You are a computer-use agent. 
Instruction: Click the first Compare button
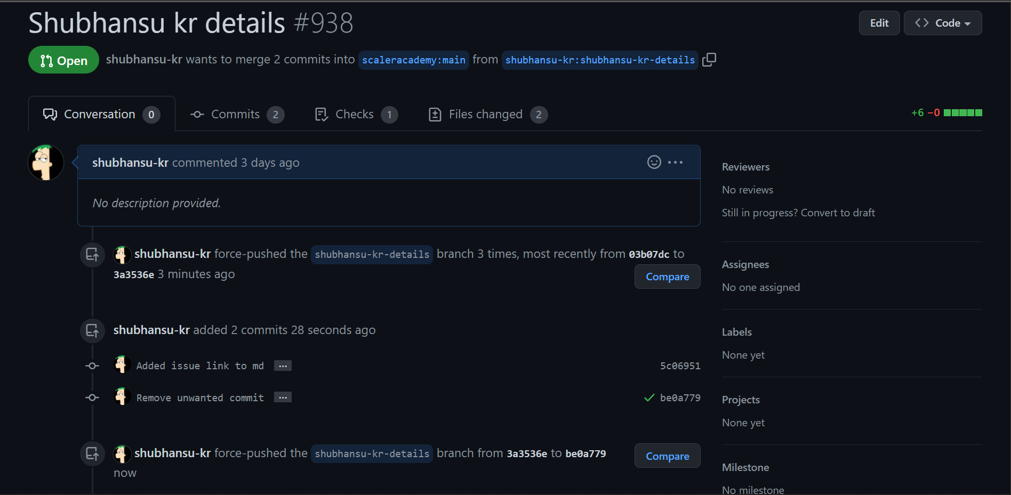[667, 277]
